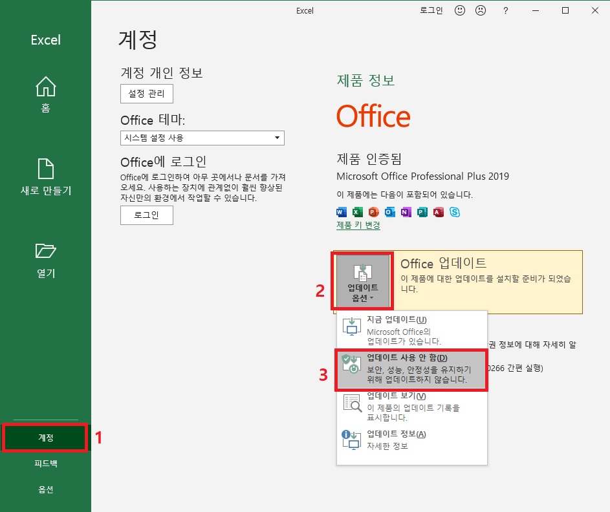This screenshot has width=610, height=512.
Task: Click the 업데이트 사용 안 함 shield icon
Action: point(352,364)
